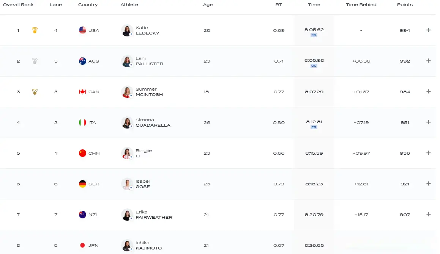440x254 pixels.
Task: Click the bronze medal icon beside rank 3
Action: click(35, 92)
